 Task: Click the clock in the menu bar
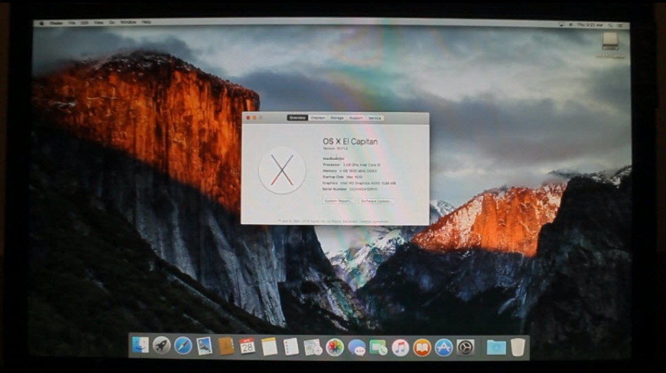point(590,25)
